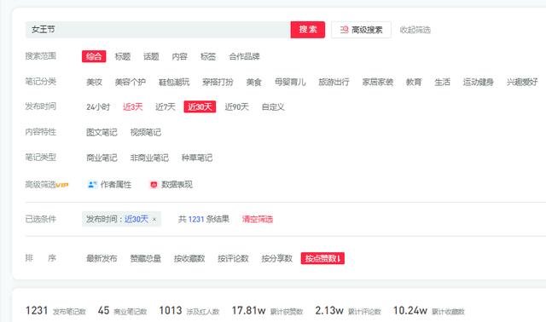
Task: Sort by 赞藏总量
Action: (x=146, y=258)
